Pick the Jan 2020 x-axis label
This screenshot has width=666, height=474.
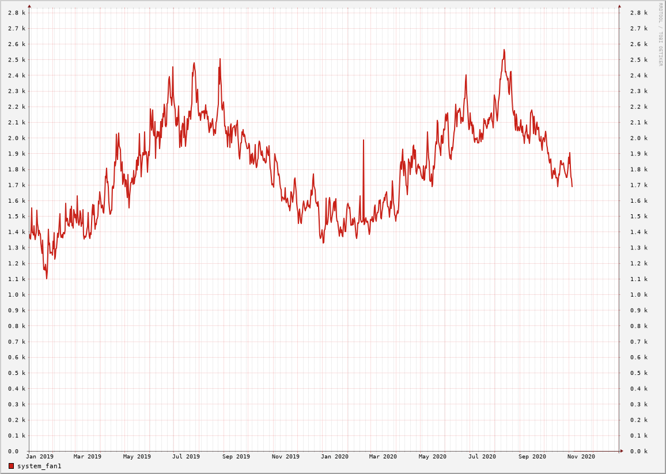[334, 457]
